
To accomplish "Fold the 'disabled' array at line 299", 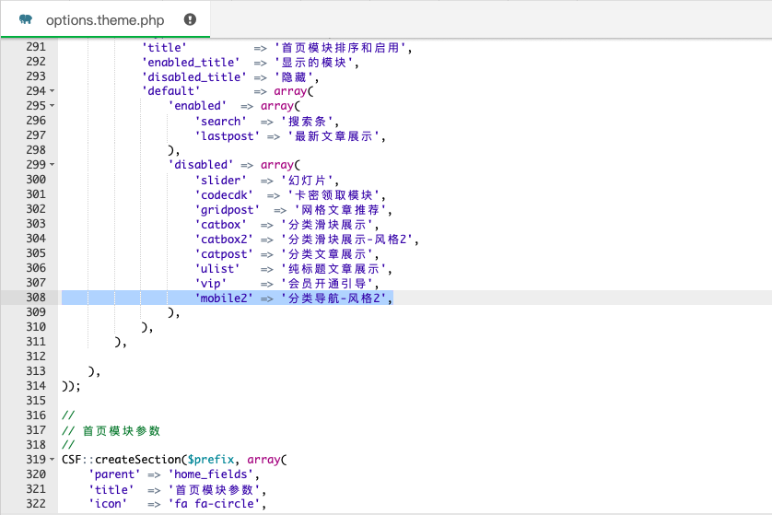I will point(52,165).
